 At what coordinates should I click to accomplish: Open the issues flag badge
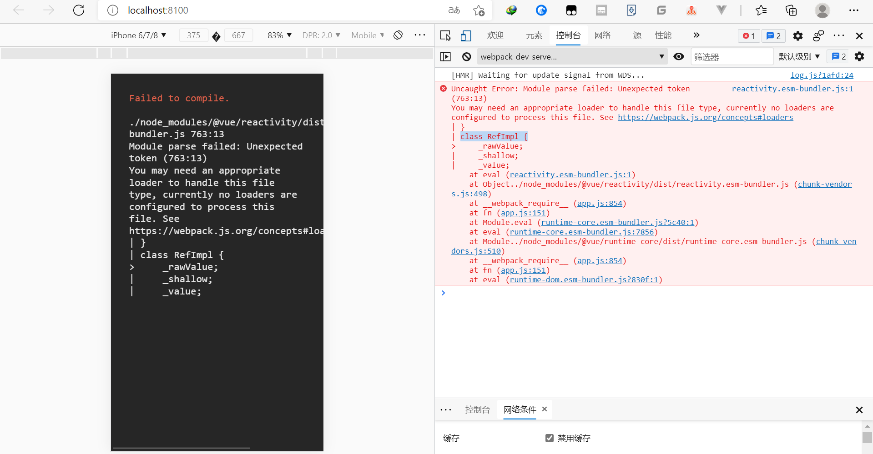pos(773,36)
